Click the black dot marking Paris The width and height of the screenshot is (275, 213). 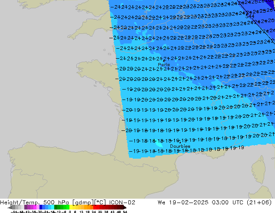[x=164, y=61]
